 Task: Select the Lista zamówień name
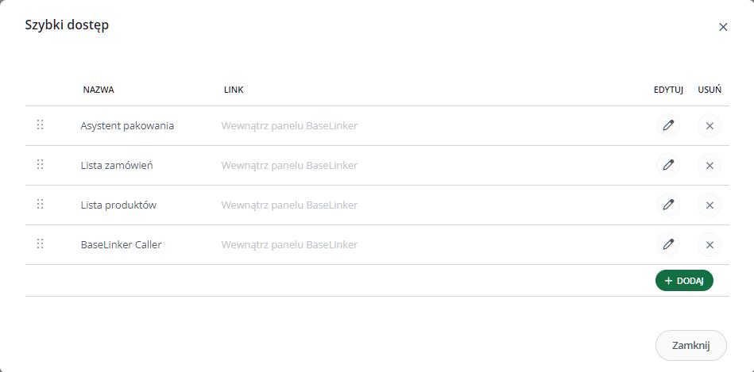[117, 165]
